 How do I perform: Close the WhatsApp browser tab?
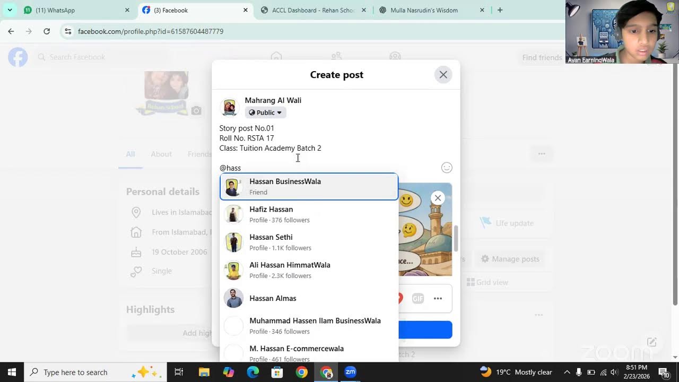click(127, 10)
